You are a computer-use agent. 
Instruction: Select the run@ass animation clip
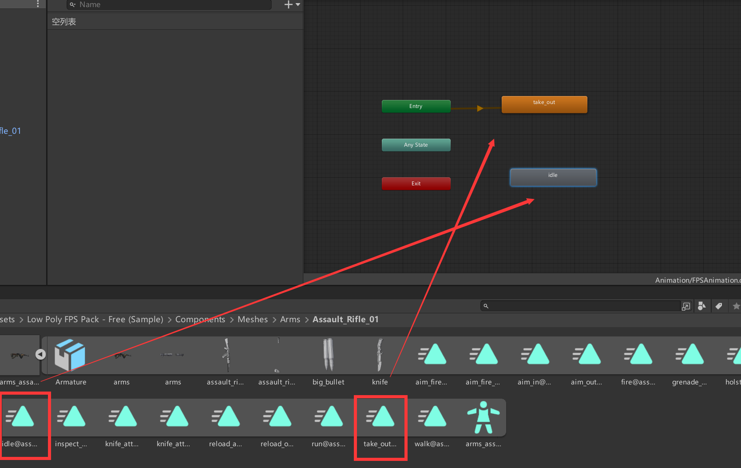329,424
